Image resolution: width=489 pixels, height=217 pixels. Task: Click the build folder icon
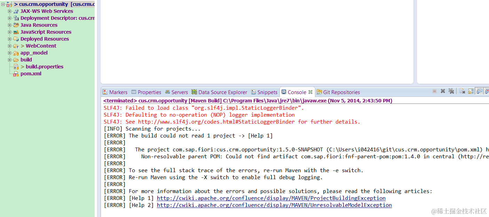point(16,60)
